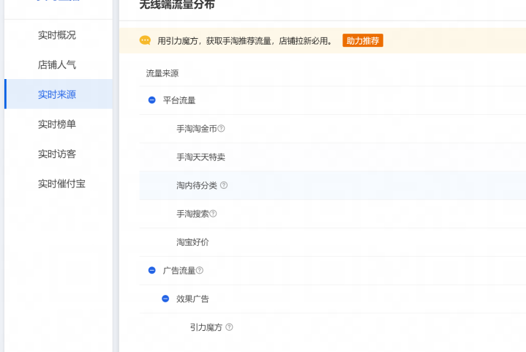Click the help icon next to 淘内待分类
Screen dimensions: 526x352
[x=224, y=185]
